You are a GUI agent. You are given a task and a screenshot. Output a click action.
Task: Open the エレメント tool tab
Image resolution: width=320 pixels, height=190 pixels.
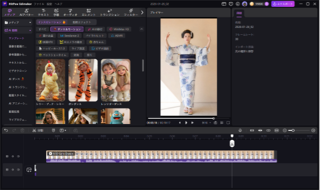pos(88,12)
